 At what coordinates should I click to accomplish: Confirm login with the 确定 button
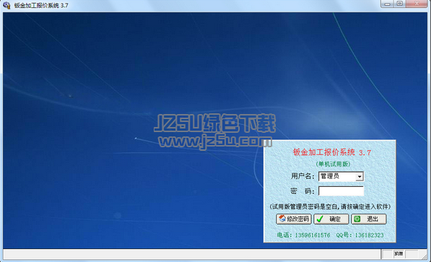[331, 219]
